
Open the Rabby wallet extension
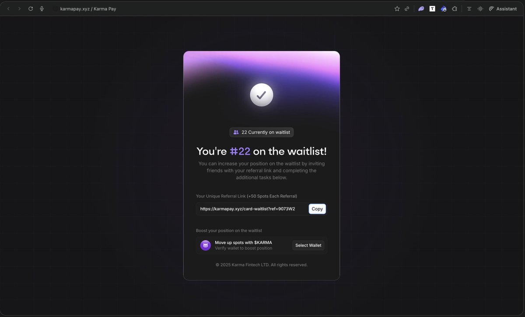click(443, 8)
